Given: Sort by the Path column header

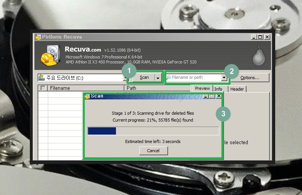Looking at the screenshot, I should [x=157, y=88].
